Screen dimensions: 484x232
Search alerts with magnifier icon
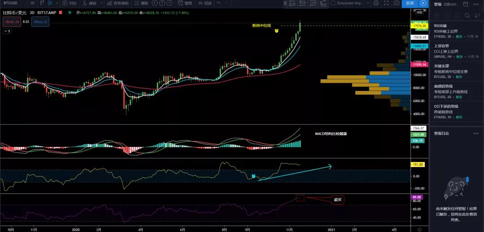point(467,16)
